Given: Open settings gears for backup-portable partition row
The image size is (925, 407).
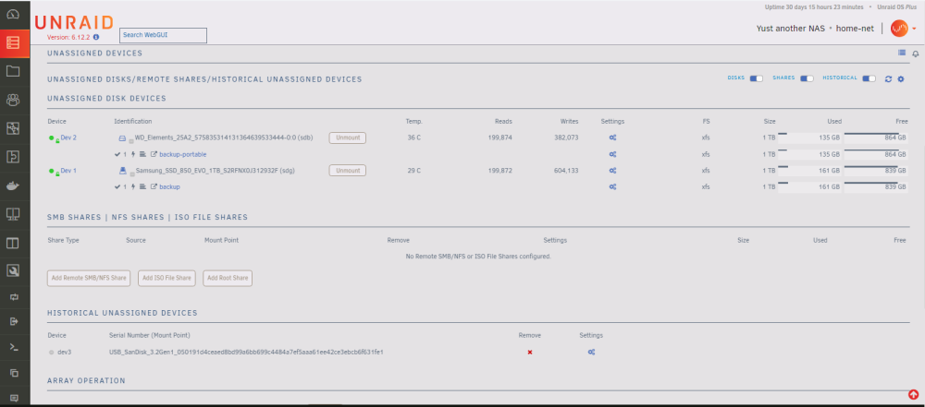Looking at the screenshot, I should (x=613, y=154).
